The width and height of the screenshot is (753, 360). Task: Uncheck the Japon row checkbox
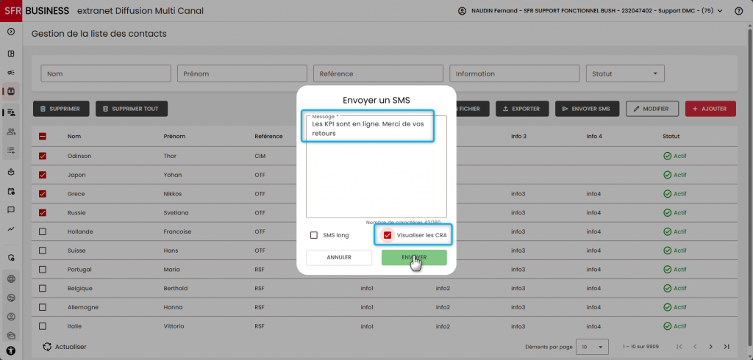[x=43, y=175]
